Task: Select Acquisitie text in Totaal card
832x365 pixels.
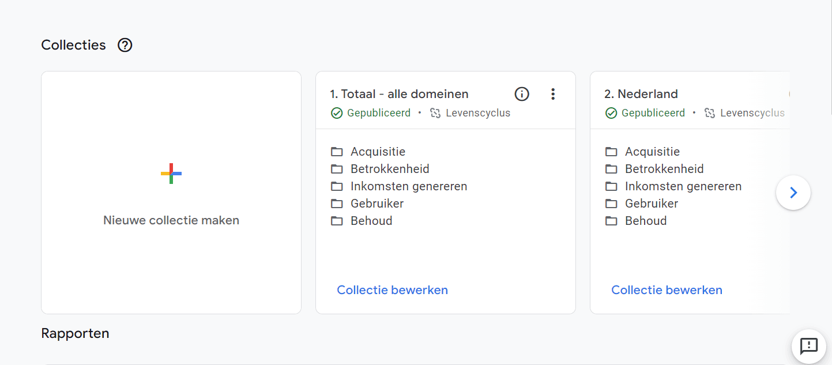Action: point(378,152)
